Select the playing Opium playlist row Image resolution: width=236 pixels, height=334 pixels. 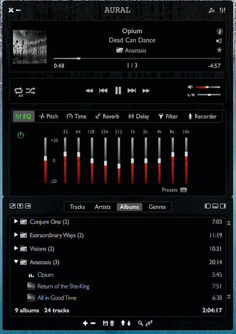pos(118,275)
